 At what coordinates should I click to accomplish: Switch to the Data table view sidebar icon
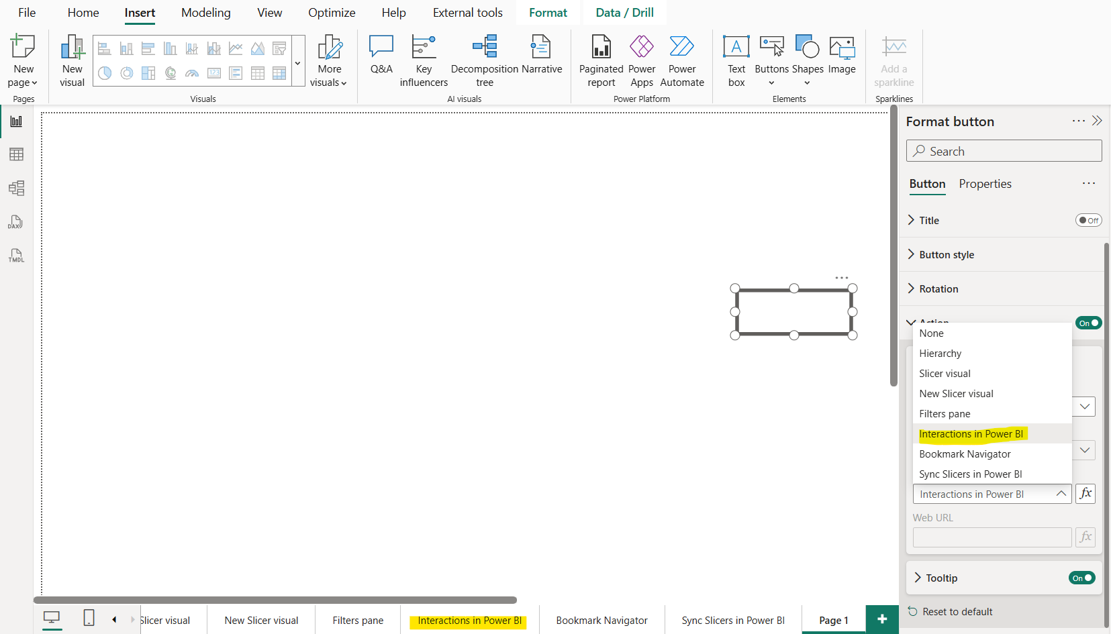click(x=16, y=154)
